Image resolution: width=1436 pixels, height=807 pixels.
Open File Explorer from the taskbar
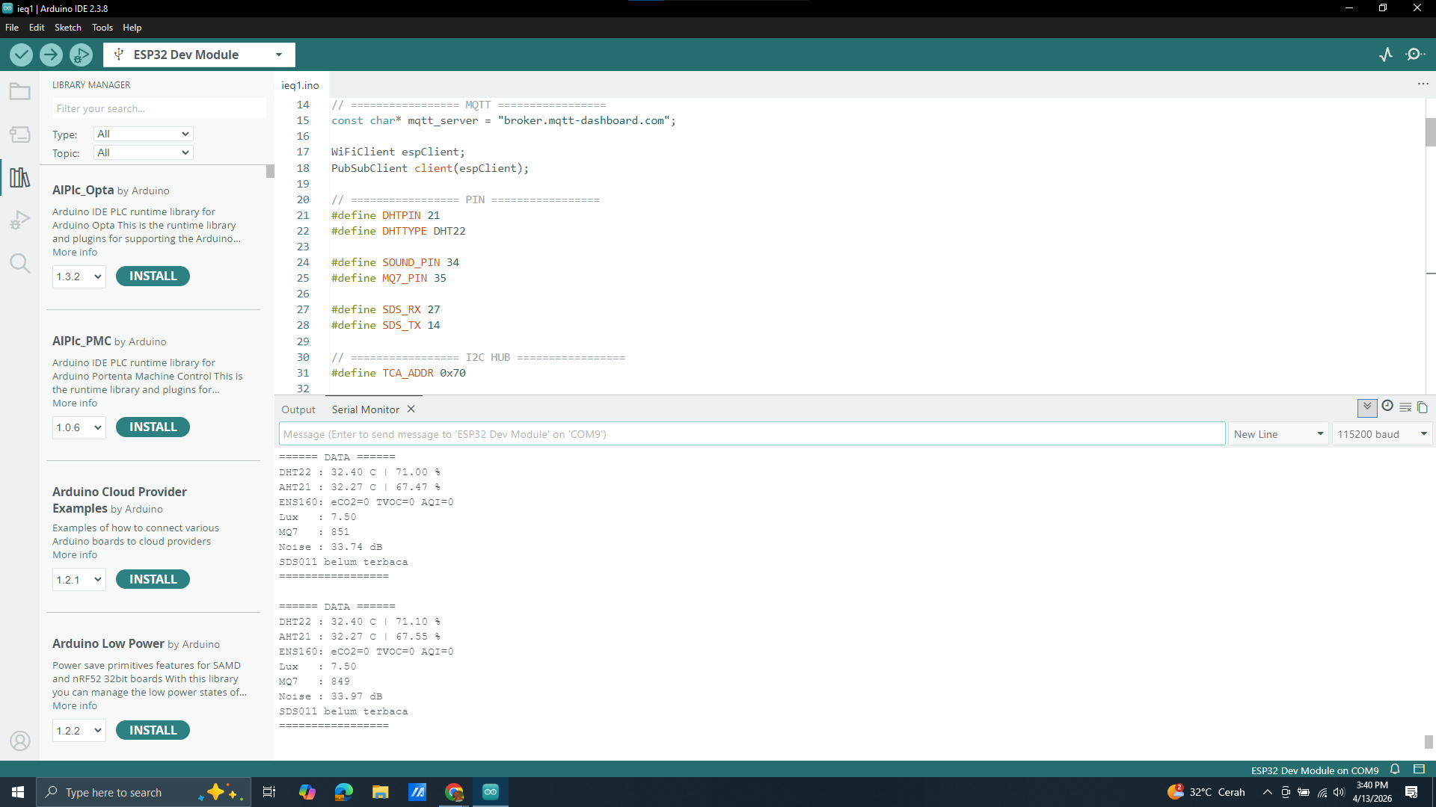380,792
